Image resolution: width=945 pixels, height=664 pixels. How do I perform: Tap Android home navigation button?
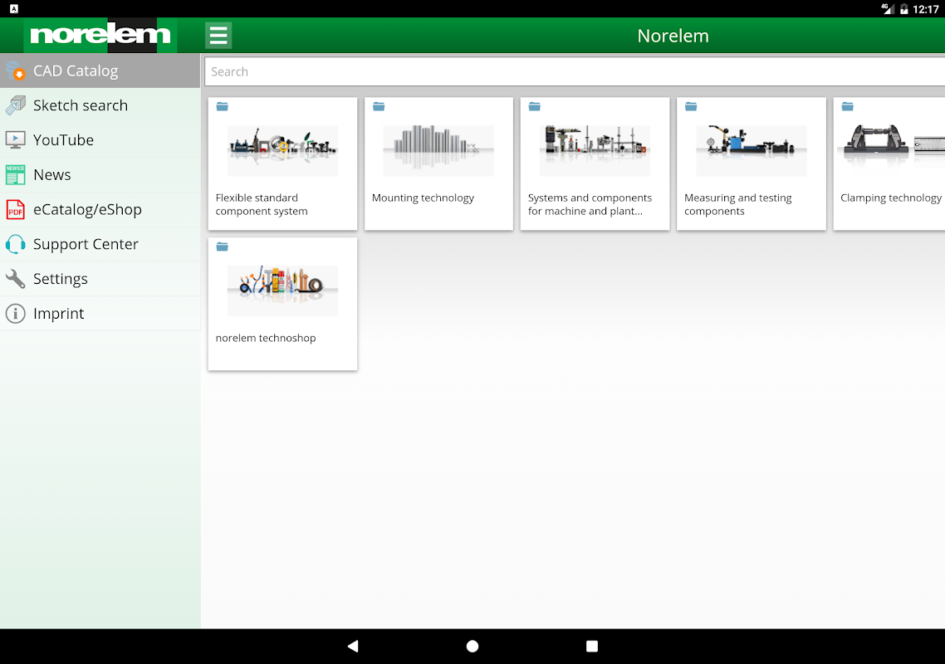click(472, 646)
